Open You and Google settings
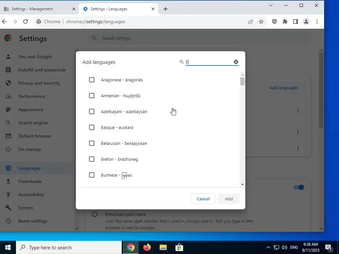339x254 pixels. pyautogui.click(x=35, y=57)
